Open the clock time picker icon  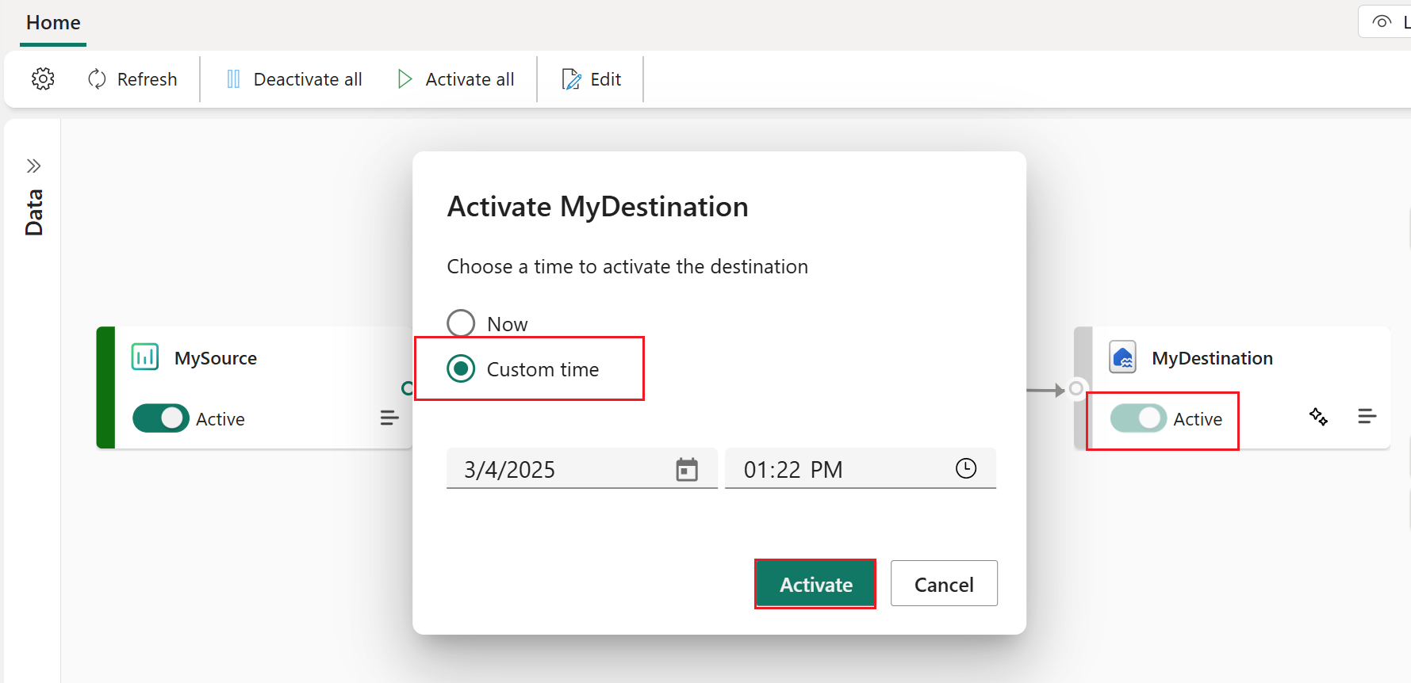[966, 468]
